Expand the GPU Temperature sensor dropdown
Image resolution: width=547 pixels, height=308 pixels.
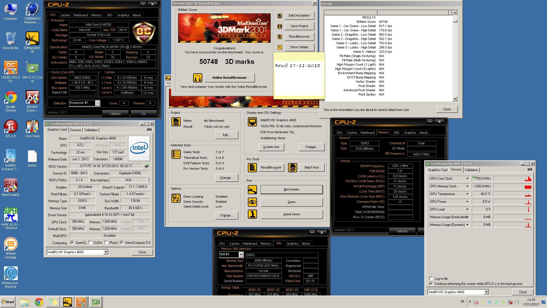pos(467,194)
